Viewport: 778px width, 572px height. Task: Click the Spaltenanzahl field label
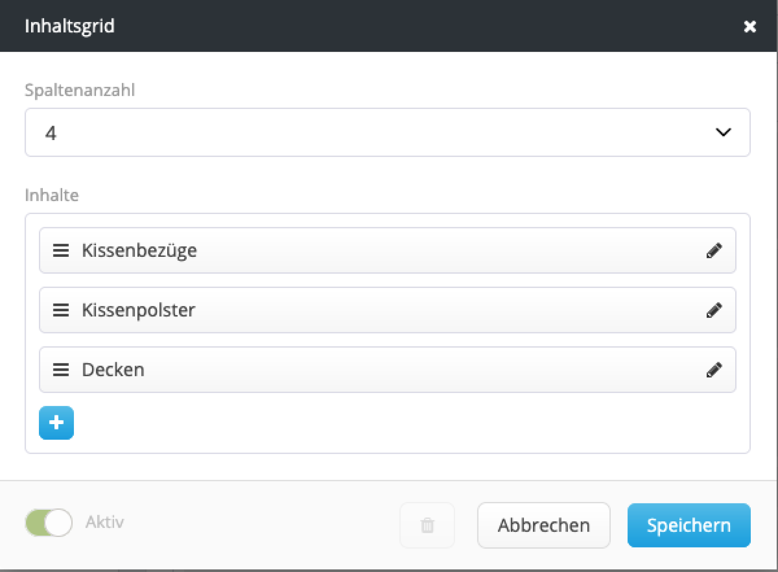click(80, 90)
